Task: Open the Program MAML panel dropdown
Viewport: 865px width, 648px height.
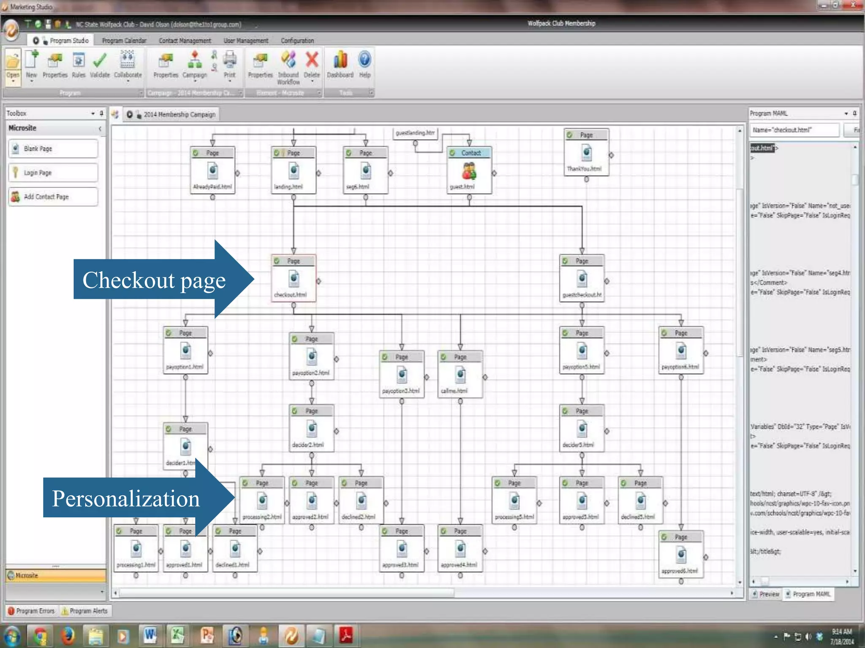Action: [x=846, y=113]
